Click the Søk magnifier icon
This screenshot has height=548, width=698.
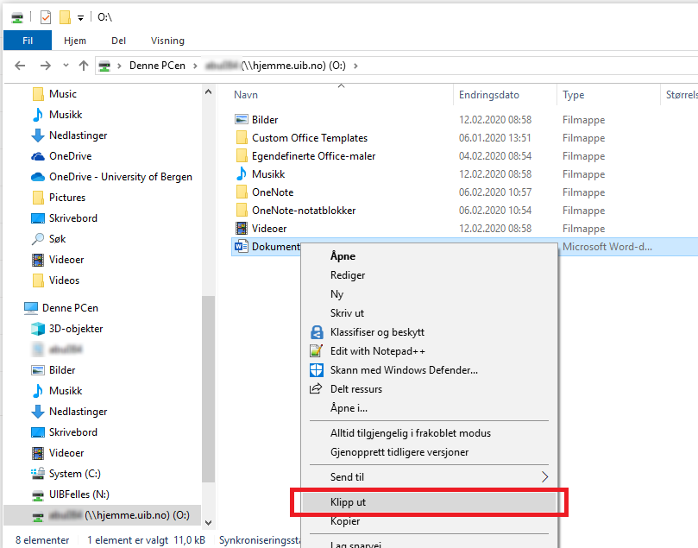pyautogui.click(x=38, y=239)
